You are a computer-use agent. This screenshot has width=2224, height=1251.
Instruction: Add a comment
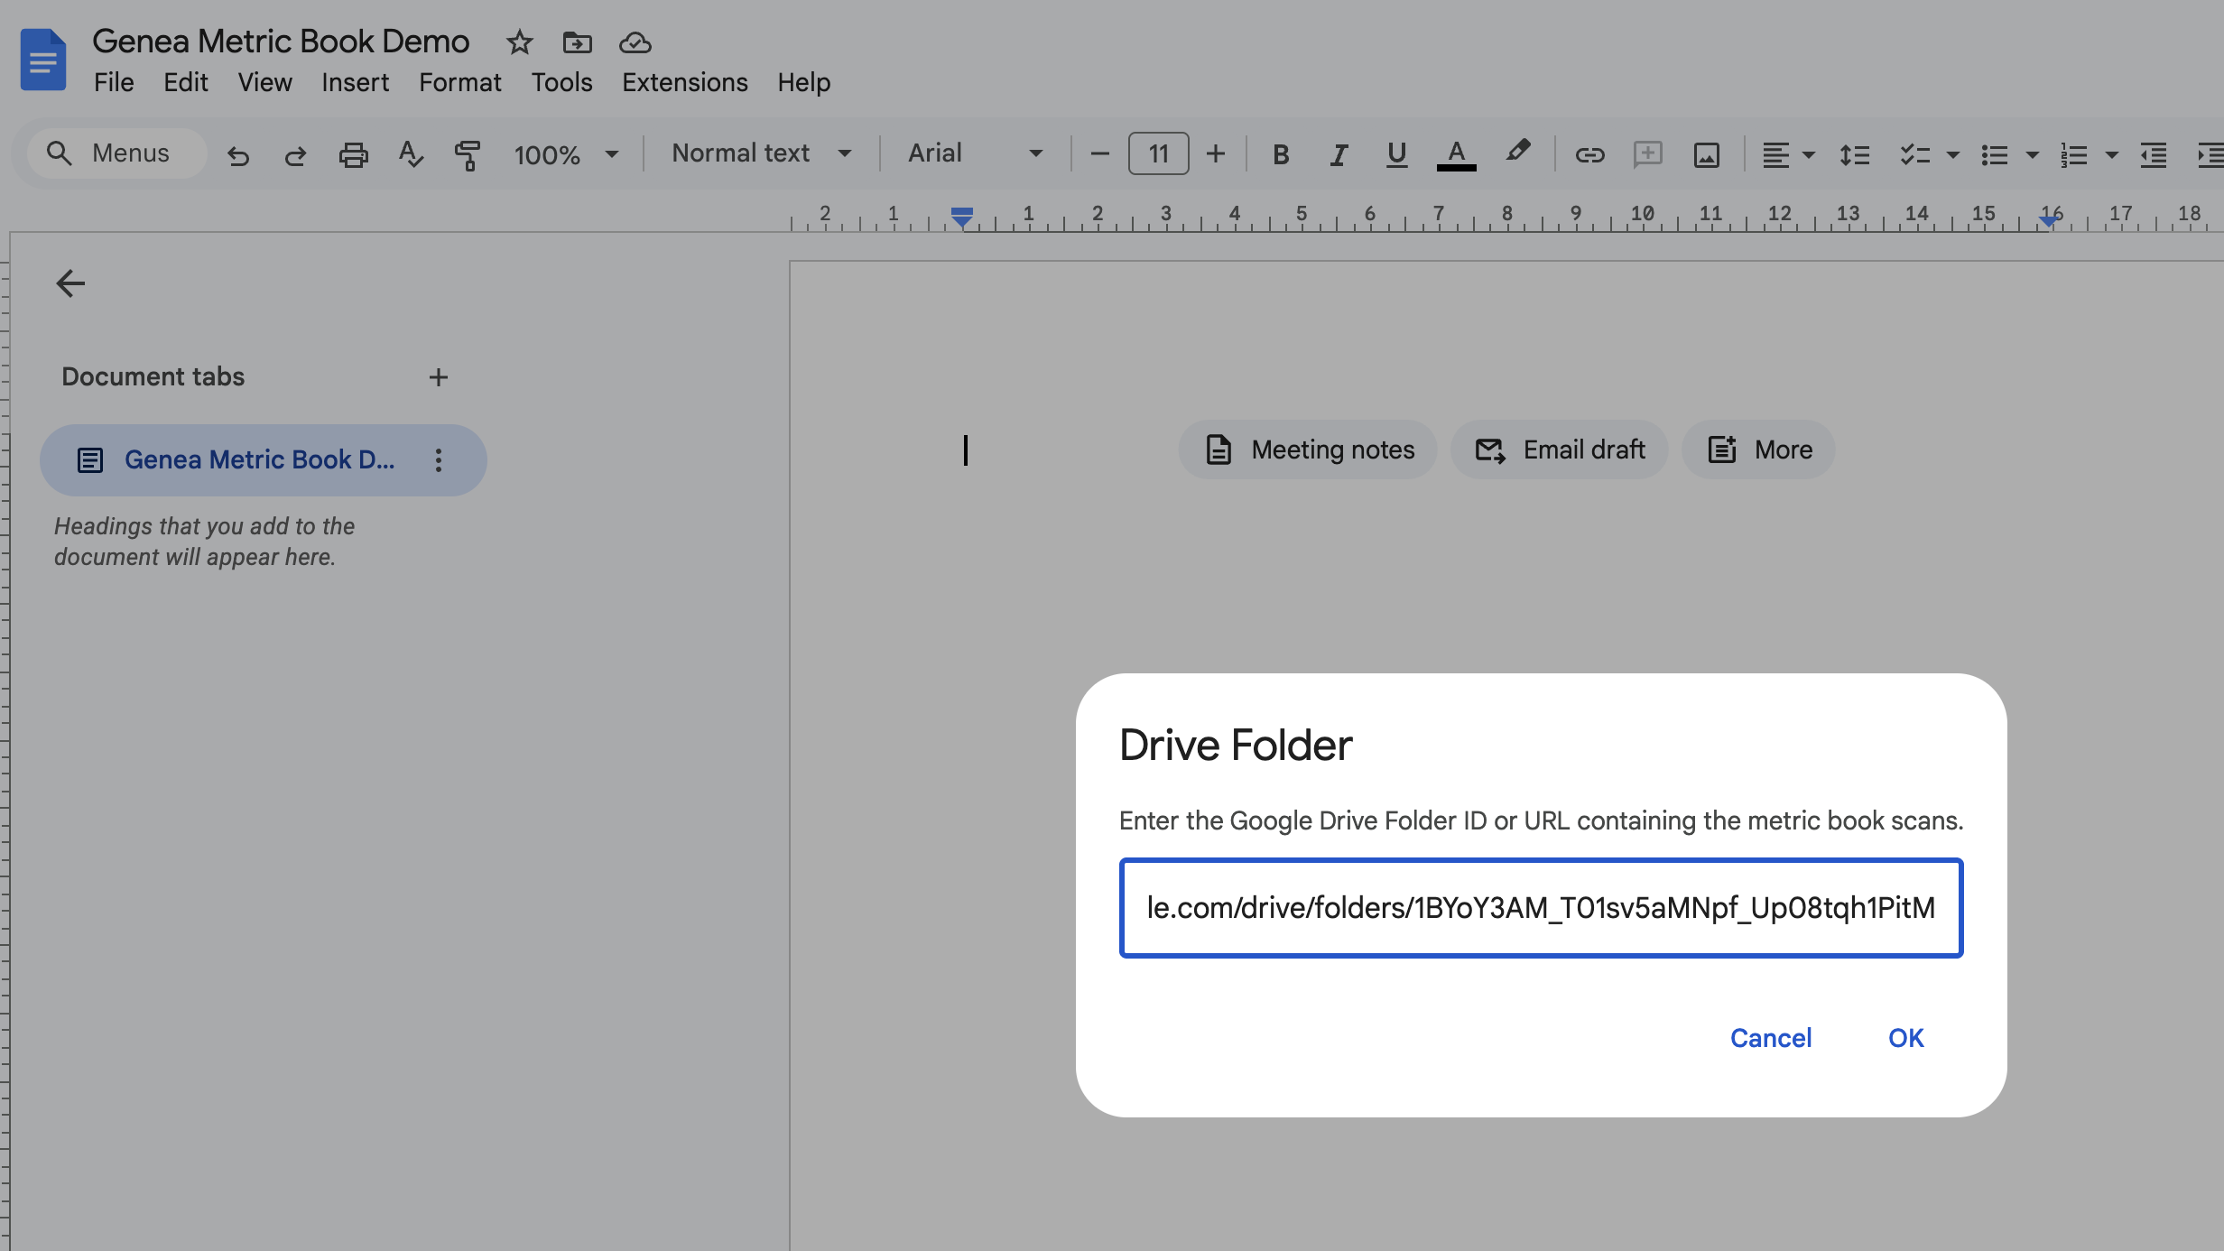[1646, 153]
